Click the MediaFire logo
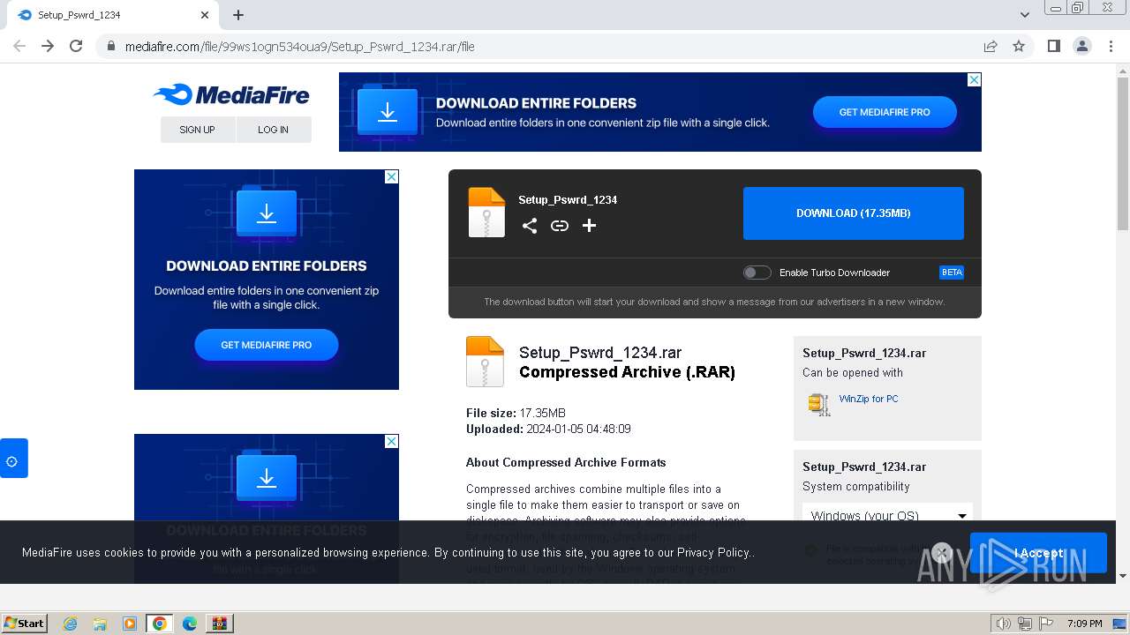This screenshot has width=1130, height=635. (231, 94)
